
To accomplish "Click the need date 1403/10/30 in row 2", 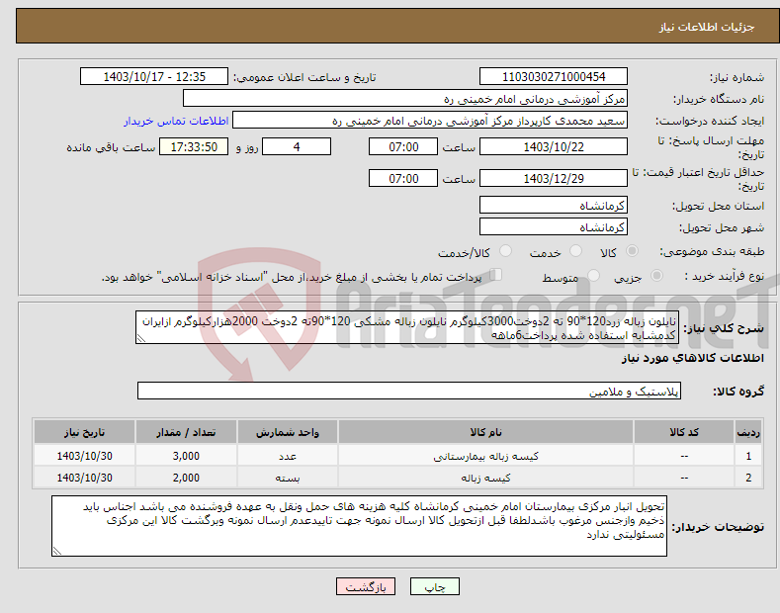I will pyautogui.click(x=85, y=478).
